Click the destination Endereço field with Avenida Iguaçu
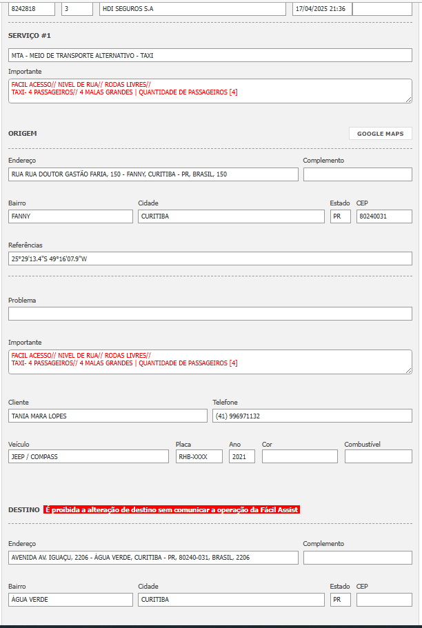This screenshot has width=422, height=628. tap(153, 558)
